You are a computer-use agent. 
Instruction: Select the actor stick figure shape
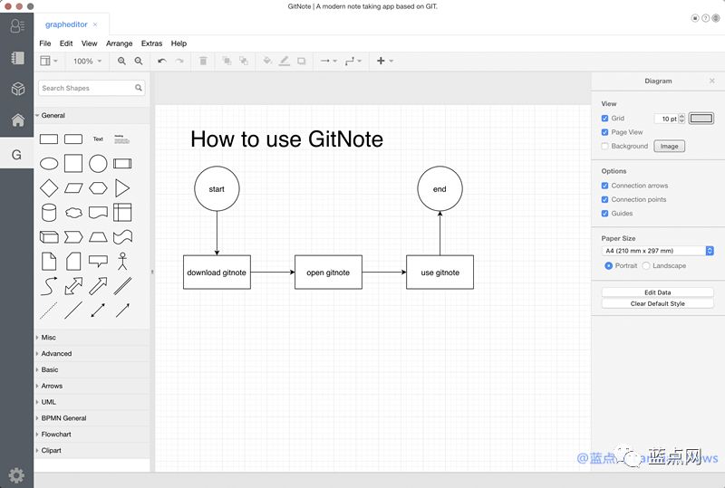(122, 261)
